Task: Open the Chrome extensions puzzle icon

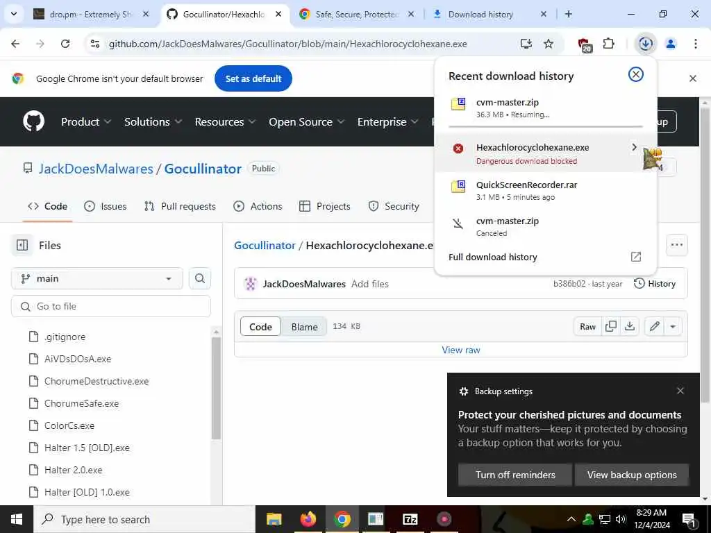Action: coord(608,44)
